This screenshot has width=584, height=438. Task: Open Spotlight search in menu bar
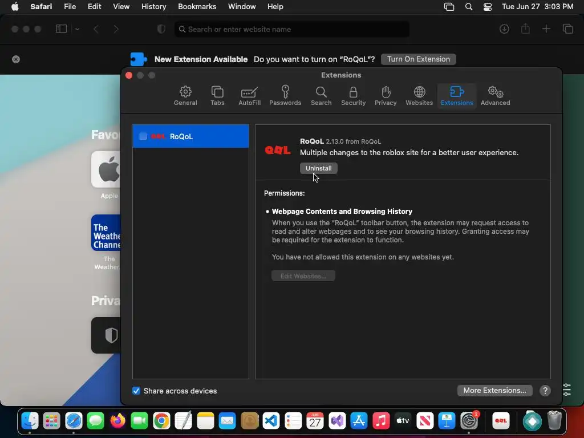coord(469,7)
